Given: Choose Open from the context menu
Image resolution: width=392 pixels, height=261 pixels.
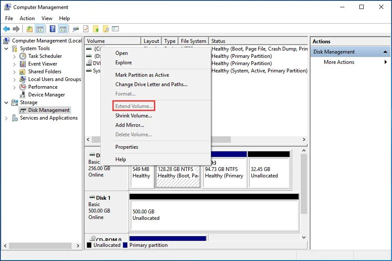Looking at the screenshot, I should (156, 53).
